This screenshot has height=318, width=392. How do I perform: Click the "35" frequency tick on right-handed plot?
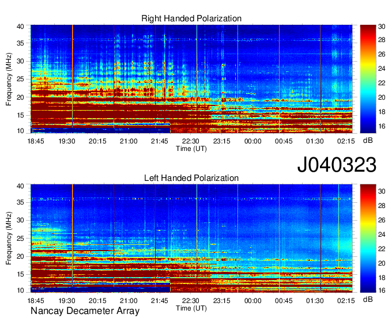click(20, 43)
